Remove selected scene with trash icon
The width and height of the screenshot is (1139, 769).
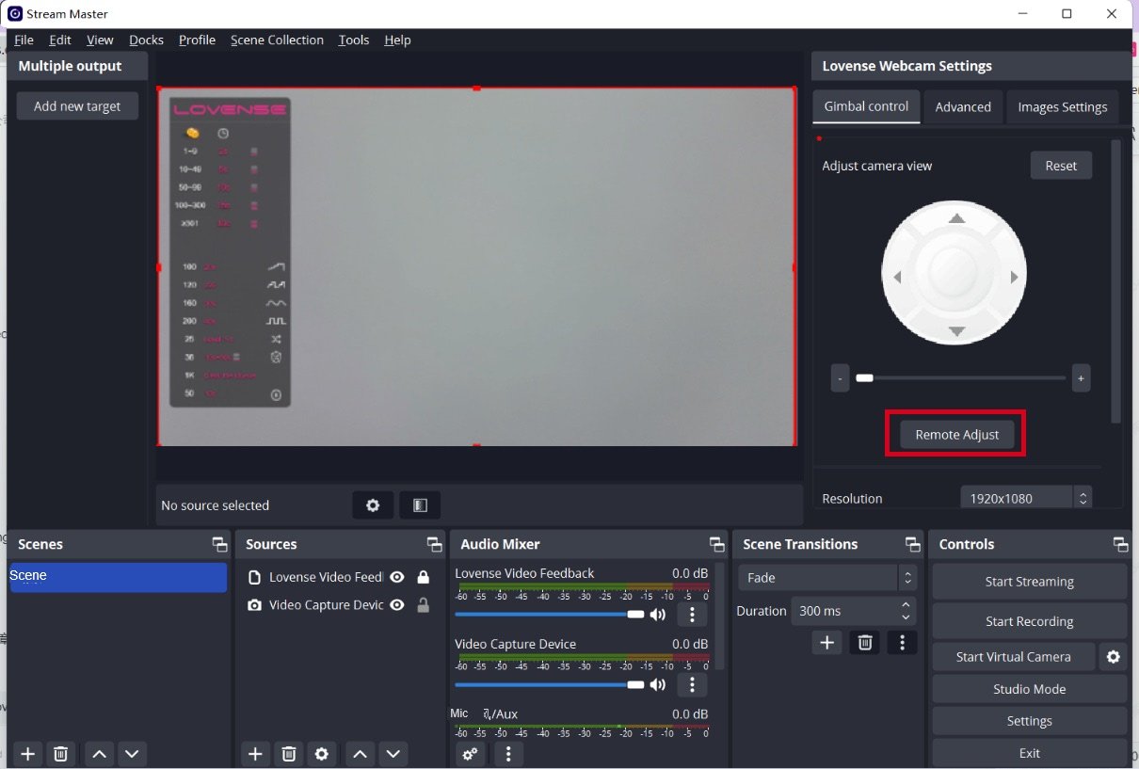tap(61, 753)
